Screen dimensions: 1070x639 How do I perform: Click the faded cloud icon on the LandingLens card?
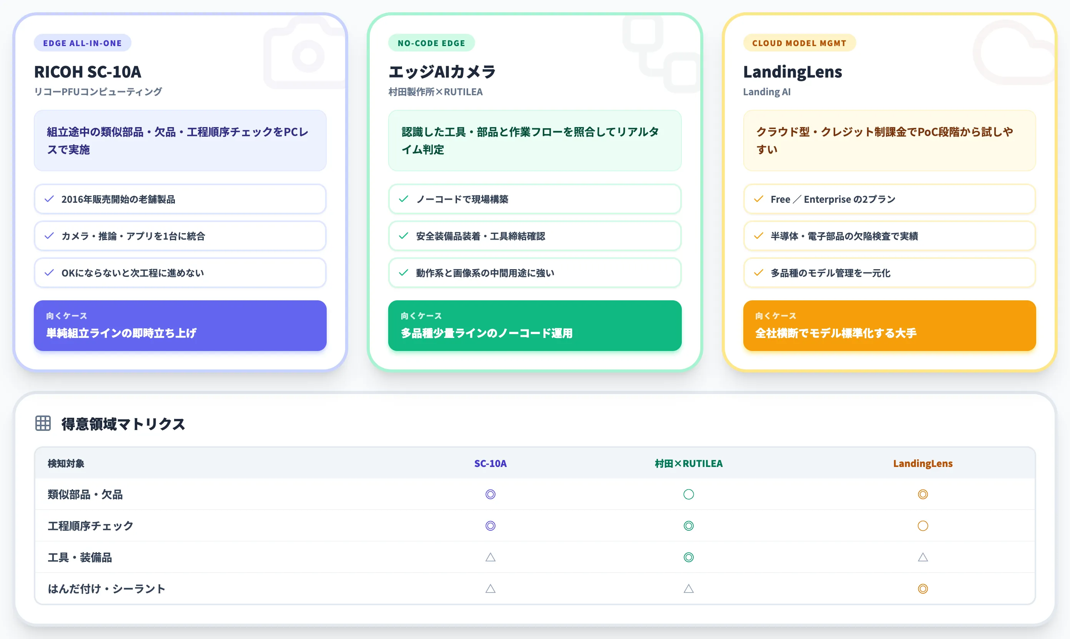click(x=1013, y=52)
